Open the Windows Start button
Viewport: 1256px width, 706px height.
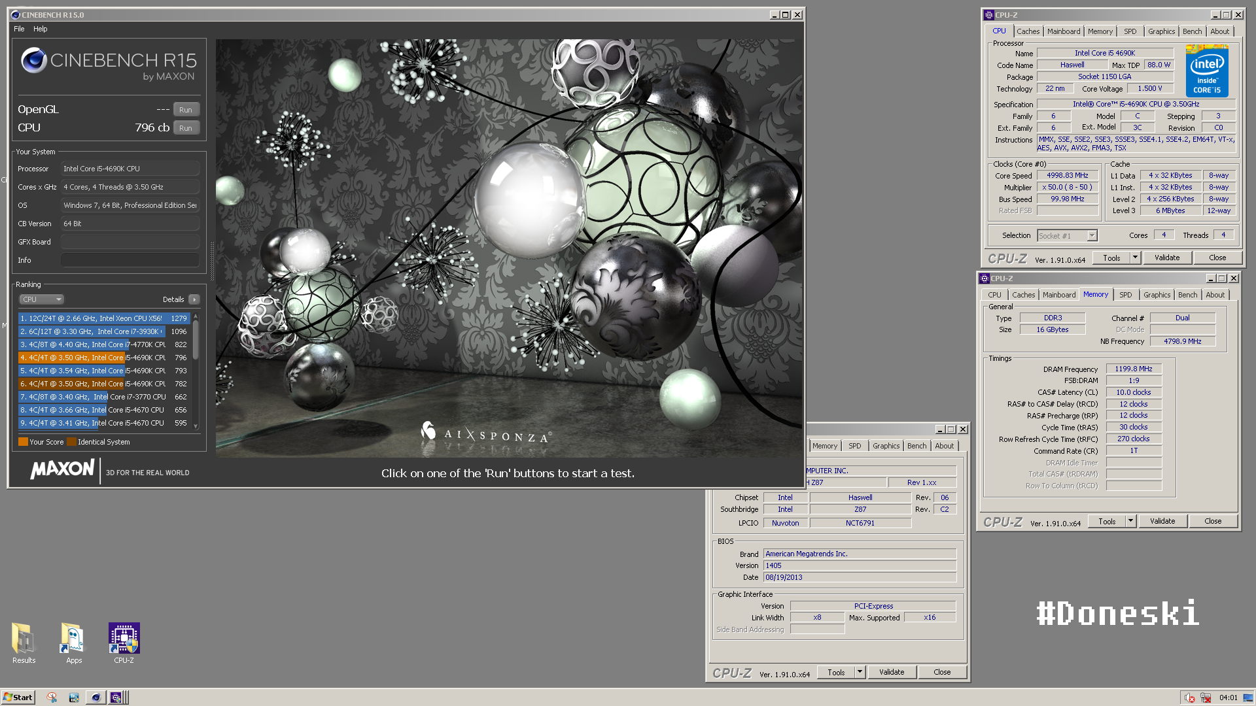pyautogui.click(x=18, y=698)
